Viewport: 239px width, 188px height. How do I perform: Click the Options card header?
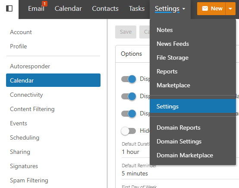point(131,54)
